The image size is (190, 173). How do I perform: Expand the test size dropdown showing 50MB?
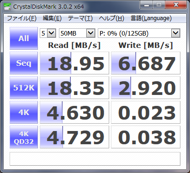click(91, 33)
